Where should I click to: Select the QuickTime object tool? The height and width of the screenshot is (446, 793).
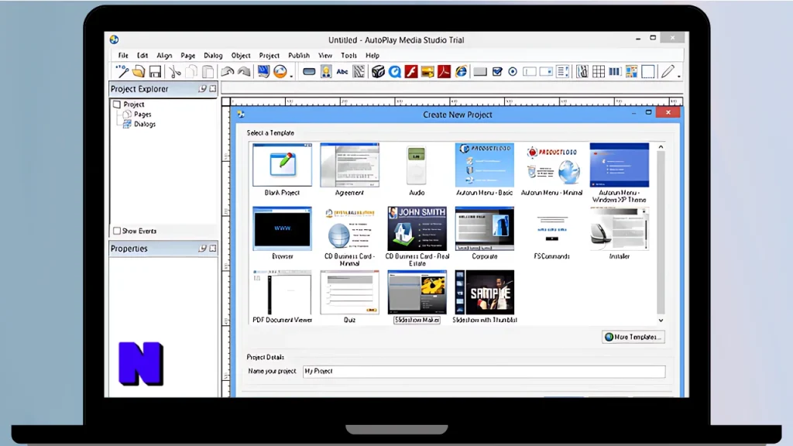click(395, 71)
